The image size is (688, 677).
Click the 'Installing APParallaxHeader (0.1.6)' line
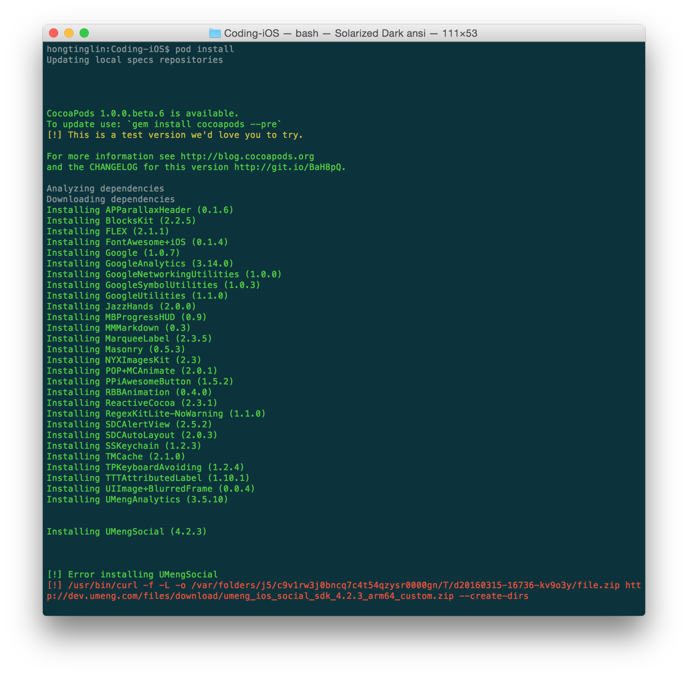click(140, 210)
